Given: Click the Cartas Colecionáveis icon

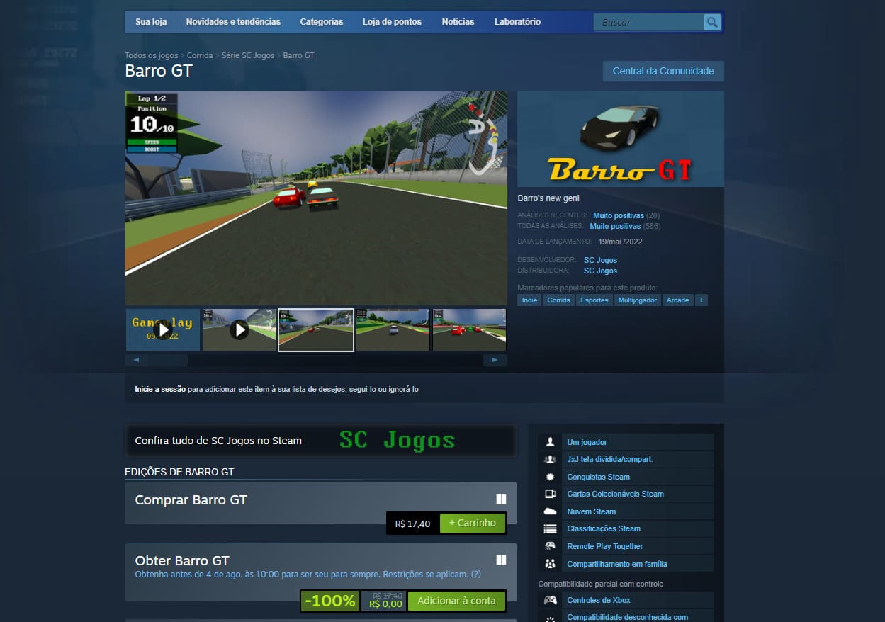Looking at the screenshot, I should pos(550,494).
